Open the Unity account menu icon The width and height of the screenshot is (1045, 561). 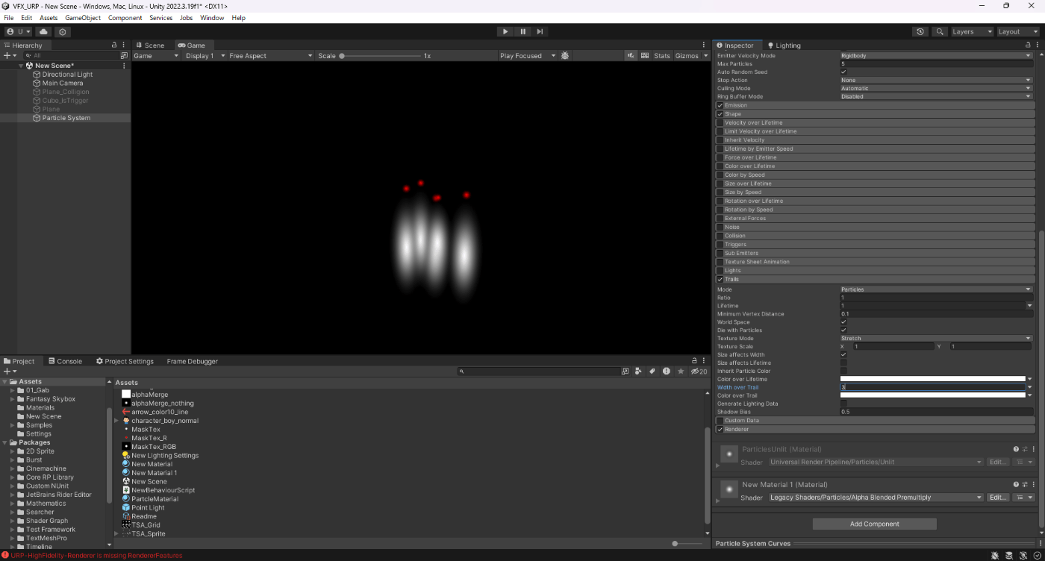click(x=19, y=32)
